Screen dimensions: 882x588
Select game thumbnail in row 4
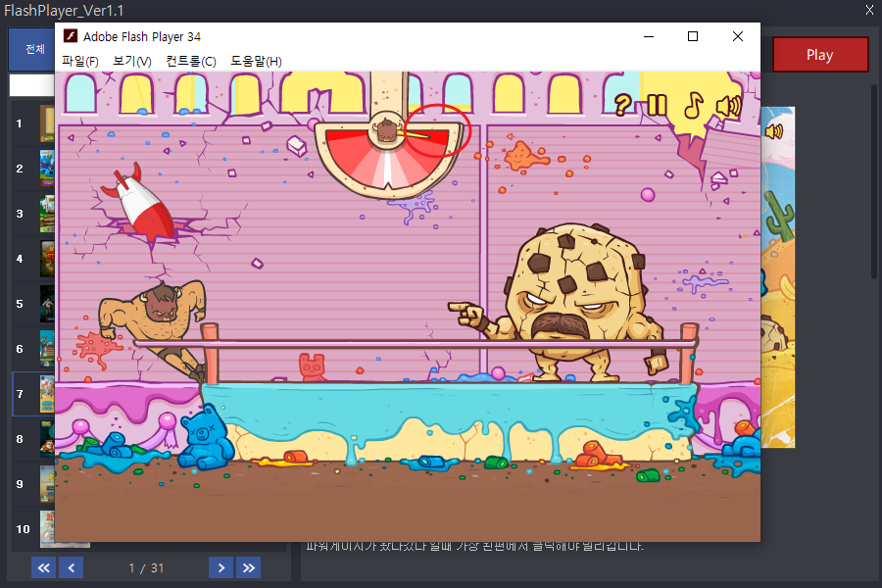[x=47, y=259]
